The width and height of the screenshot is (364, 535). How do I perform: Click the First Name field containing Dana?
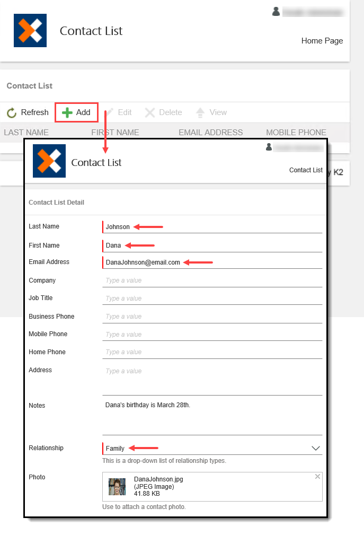coord(212,245)
